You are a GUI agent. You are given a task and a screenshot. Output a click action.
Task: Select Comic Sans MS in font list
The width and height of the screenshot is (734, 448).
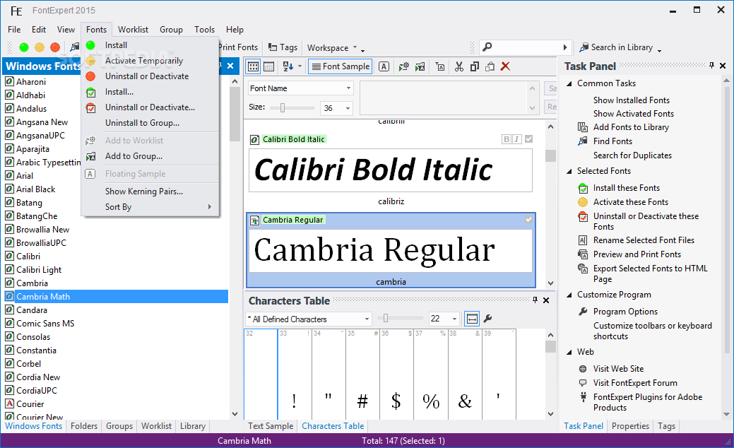click(45, 324)
